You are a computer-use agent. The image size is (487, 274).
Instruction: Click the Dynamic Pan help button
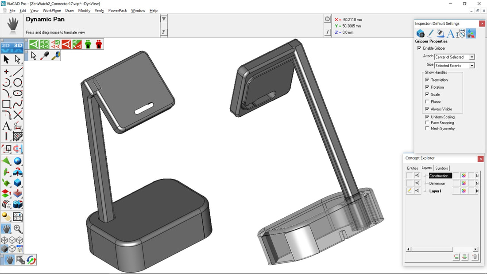point(164,32)
